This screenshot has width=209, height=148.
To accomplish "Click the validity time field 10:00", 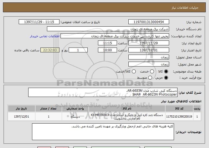I will (107, 50).
